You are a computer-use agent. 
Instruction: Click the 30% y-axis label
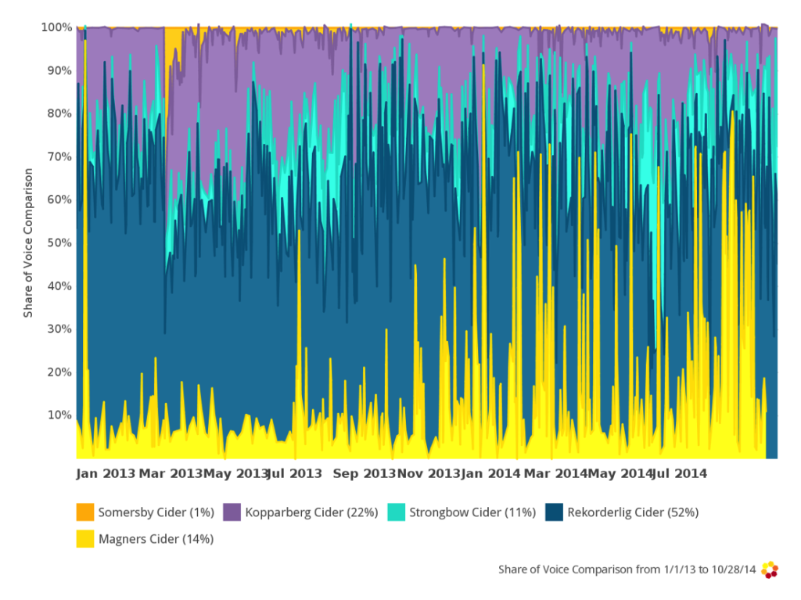tap(59, 329)
